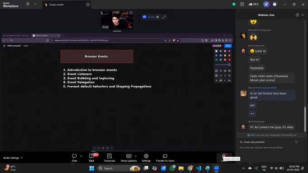Reload the page in shared browser

point(11,40)
